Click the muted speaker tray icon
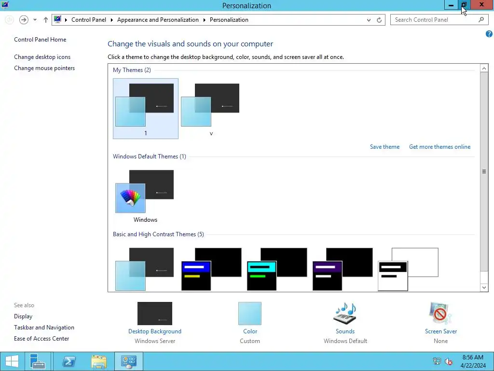The image size is (494, 371). (449, 361)
